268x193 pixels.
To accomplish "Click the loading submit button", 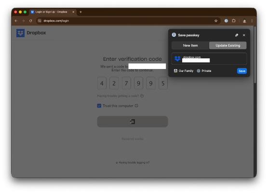I will (133, 122).
